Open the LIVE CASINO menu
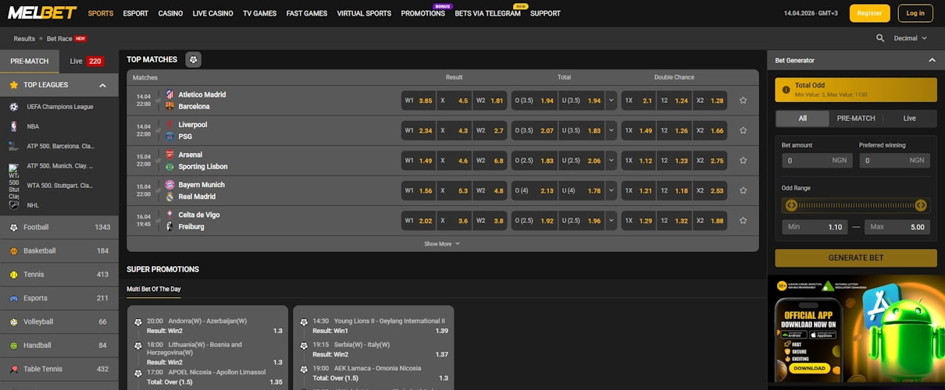Viewport: 945px width, 390px height. point(213,13)
